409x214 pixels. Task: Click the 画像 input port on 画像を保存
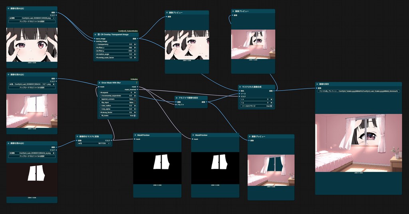pyautogui.click(x=317, y=88)
